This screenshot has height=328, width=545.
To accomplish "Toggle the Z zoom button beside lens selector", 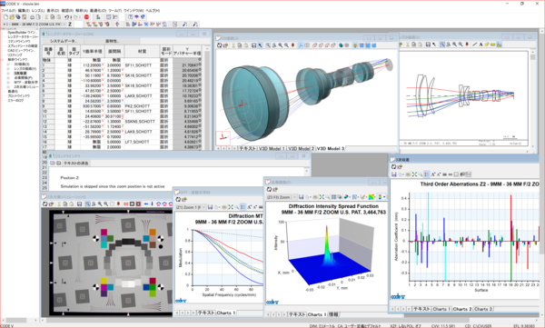I will (x=70, y=24).
